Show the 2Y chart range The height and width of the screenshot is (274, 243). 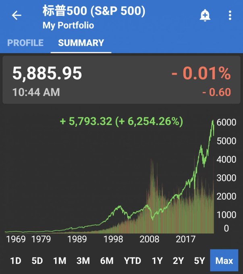178,261
